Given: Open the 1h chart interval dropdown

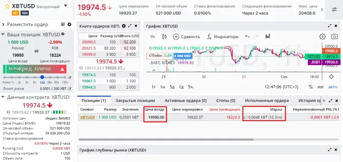Looking at the screenshot, I should coord(152,37).
